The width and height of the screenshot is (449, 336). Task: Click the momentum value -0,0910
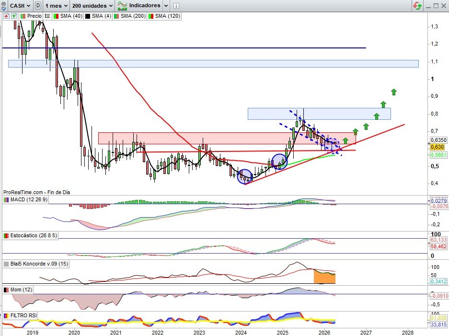439,296
